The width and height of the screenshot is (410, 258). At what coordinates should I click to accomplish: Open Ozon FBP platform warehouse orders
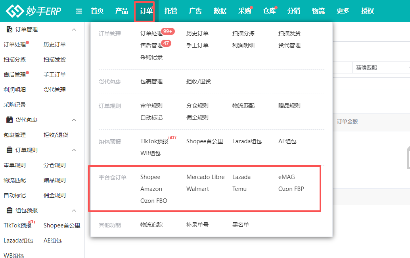tap(291, 189)
